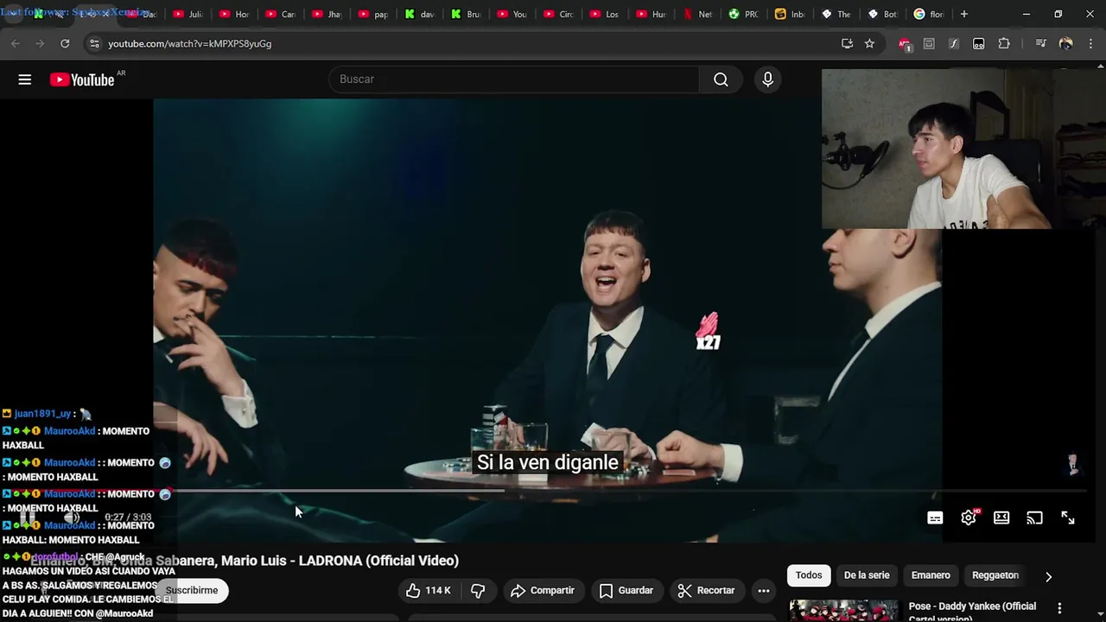Go to the YouTube home logo

(x=82, y=79)
